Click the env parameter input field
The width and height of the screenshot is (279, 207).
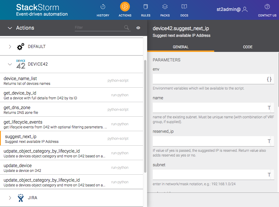pos(213,79)
